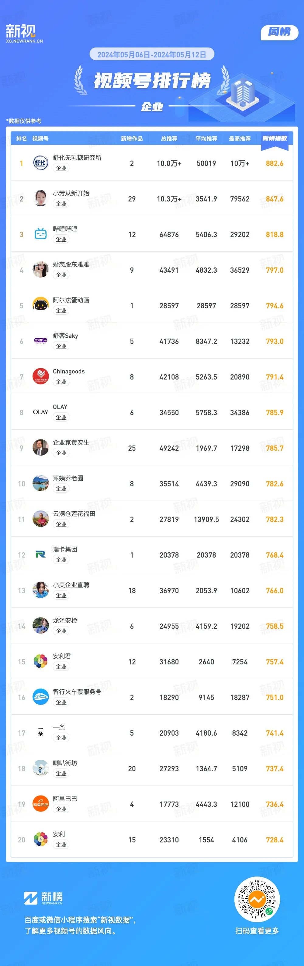Click the date range 2024年05月06日-05月12日 pill
Screen dimensions: 304x966
[152, 54]
